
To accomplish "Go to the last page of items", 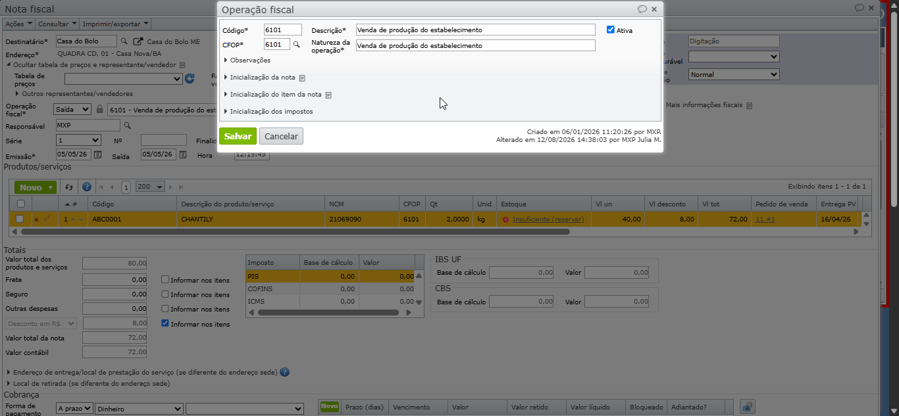I will 181,187.
